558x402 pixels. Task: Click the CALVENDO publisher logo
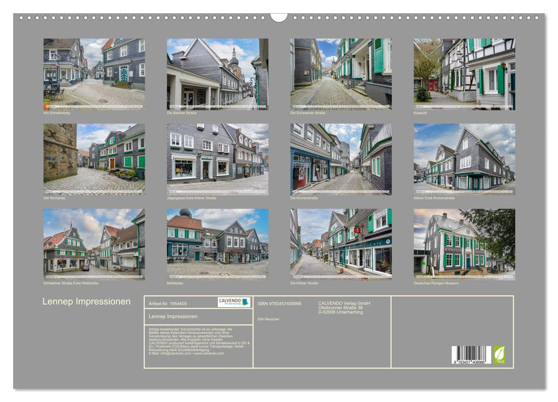click(x=232, y=301)
